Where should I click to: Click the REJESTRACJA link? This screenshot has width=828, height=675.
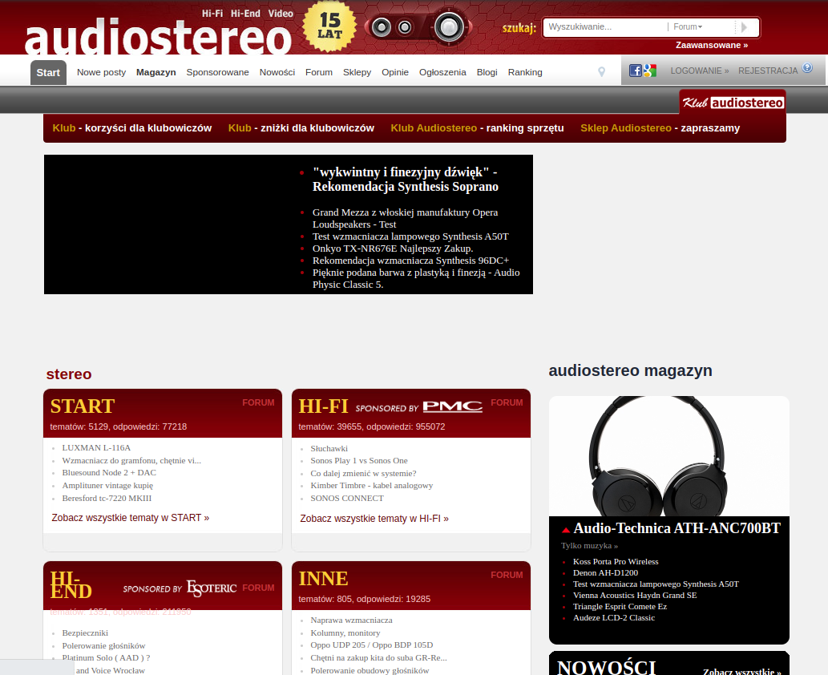point(768,71)
